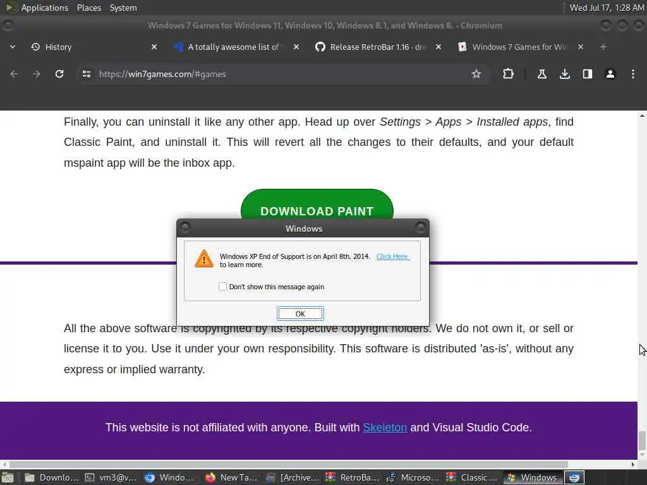Click the page vertical scrollbar thumb

642,440
